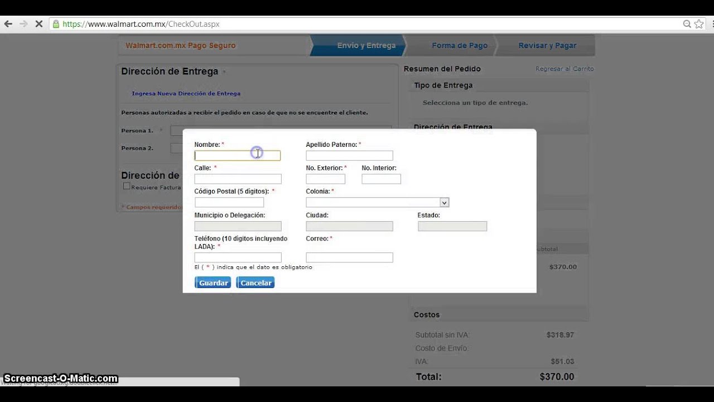Click Ingresa Nueva Dirección de Entrega link
Viewport: 714px width, 402px height.
point(186,93)
